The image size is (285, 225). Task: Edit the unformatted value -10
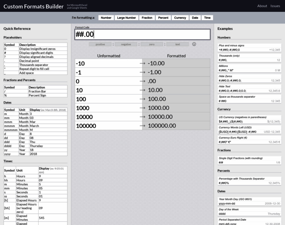point(108,64)
